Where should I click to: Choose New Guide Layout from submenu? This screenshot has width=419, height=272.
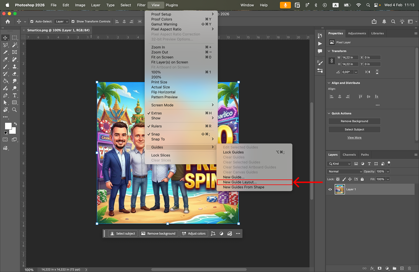(x=240, y=182)
